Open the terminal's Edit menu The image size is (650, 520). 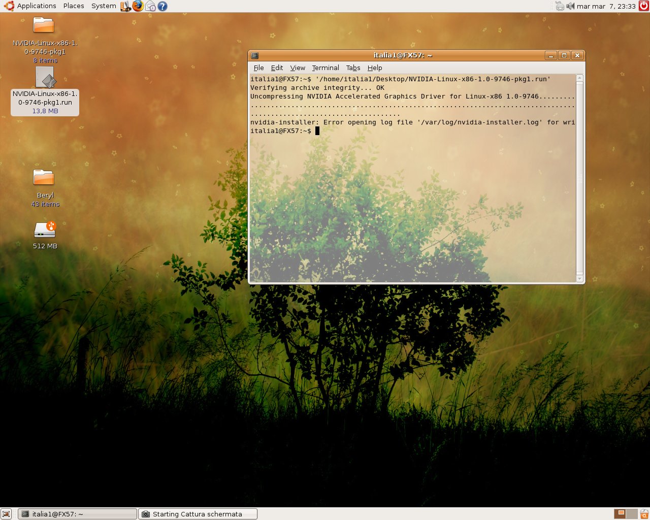277,68
